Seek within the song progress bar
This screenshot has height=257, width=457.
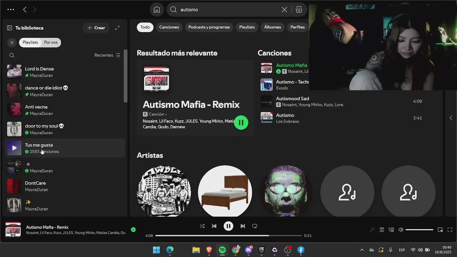228,236
